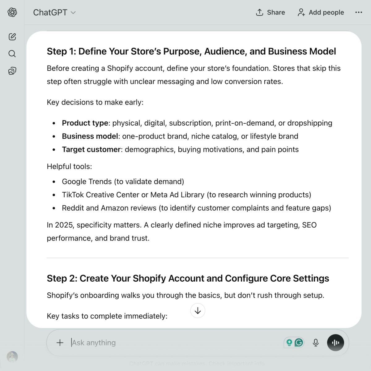Screen dimensions: 371x371
Task: Open the images library sidebar icon
Action: tap(12, 71)
